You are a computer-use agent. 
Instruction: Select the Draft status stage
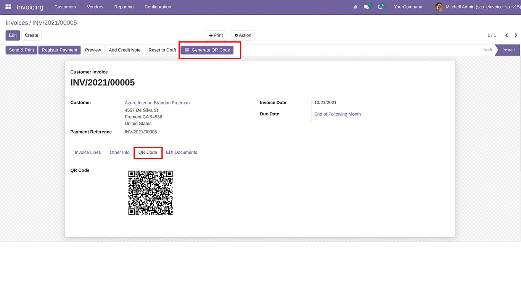click(487, 50)
